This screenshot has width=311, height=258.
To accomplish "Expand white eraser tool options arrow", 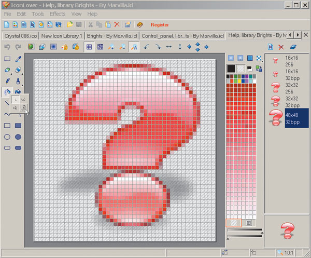I will click(22, 74).
